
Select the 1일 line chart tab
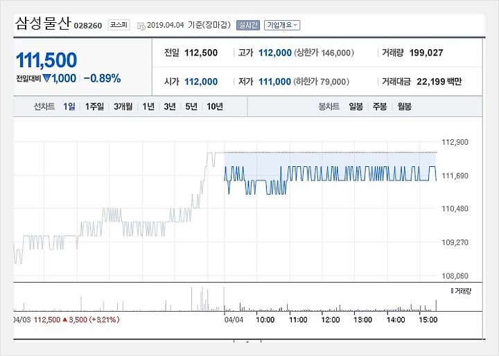[x=69, y=106]
